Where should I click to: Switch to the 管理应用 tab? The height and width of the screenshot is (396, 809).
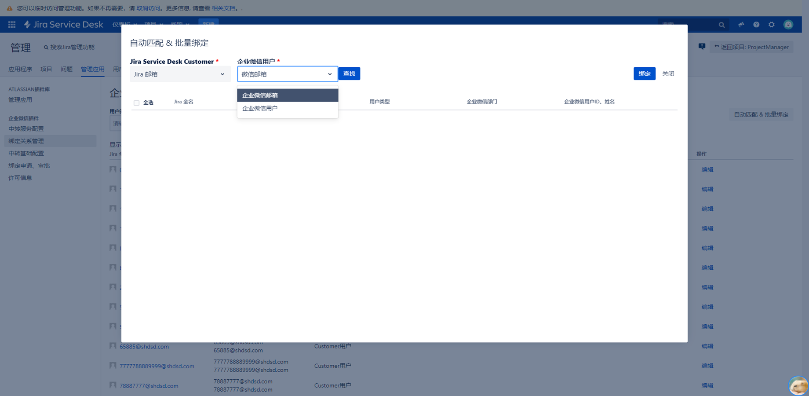click(x=92, y=69)
